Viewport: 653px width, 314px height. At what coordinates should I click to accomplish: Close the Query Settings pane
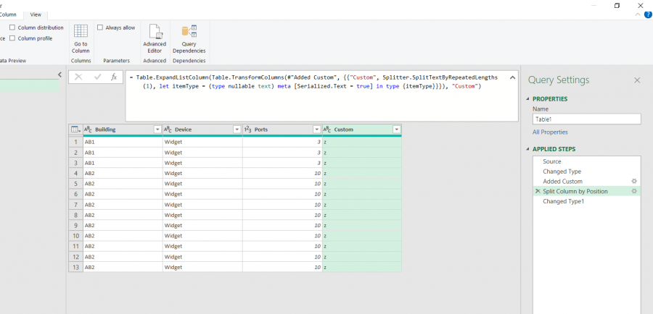click(x=637, y=80)
